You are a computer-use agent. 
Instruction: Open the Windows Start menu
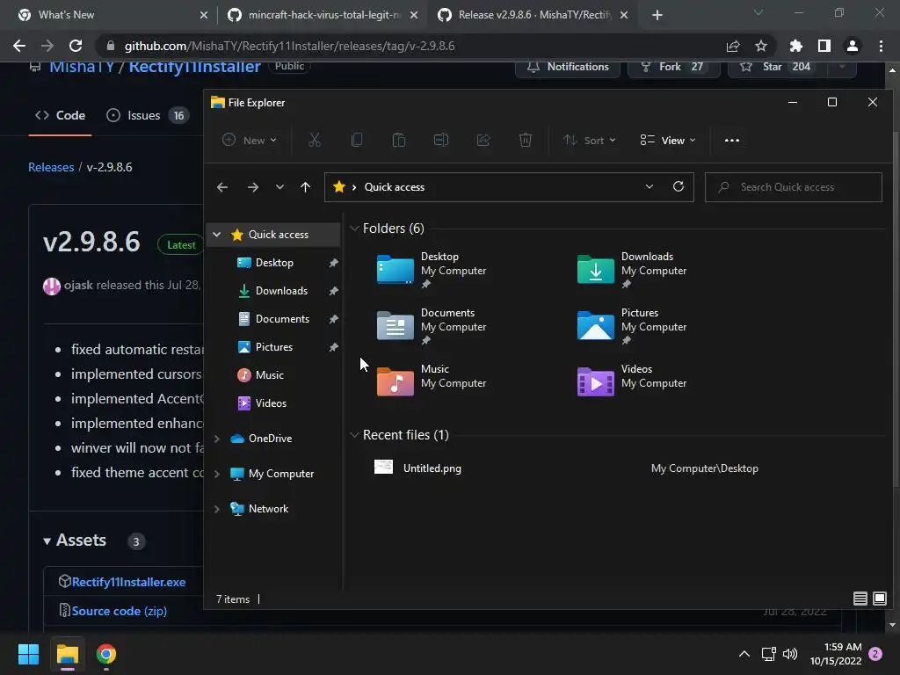click(x=28, y=654)
